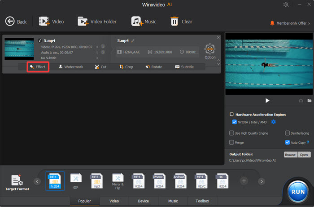This screenshot has width=314, height=207.
Task: Open the Crop tool
Action: click(x=126, y=67)
